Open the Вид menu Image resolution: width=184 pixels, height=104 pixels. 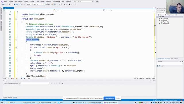pyautogui.click(x=16, y=1)
